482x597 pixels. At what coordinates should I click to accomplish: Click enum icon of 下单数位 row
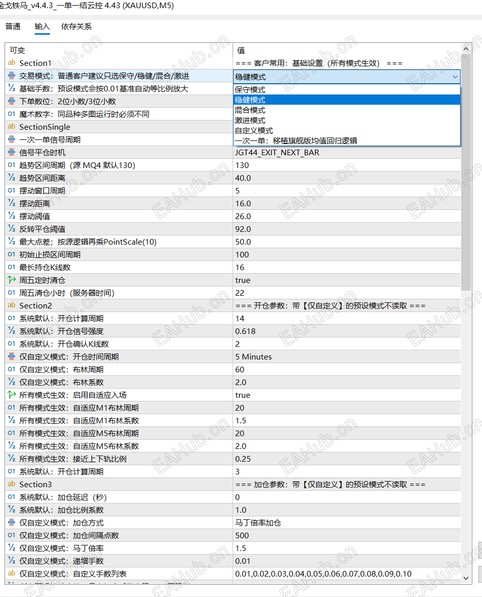(11, 101)
